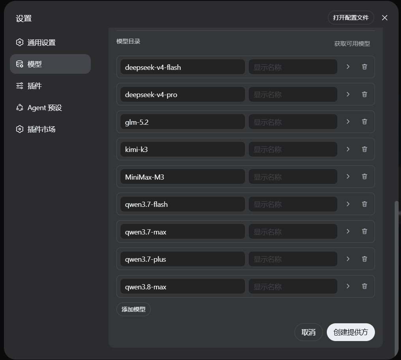401x360 pixels.
Task: Click 显示名称 field for qwen3.7-flash
Action: 293,204
